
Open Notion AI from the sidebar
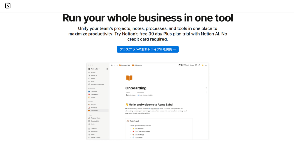94,75
